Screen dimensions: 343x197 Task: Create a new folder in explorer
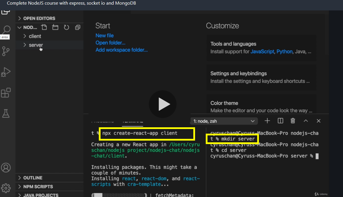pos(55,27)
